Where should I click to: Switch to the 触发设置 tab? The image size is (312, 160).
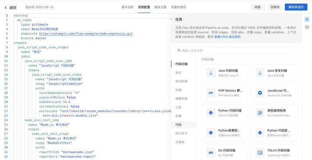click(x=160, y=7)
